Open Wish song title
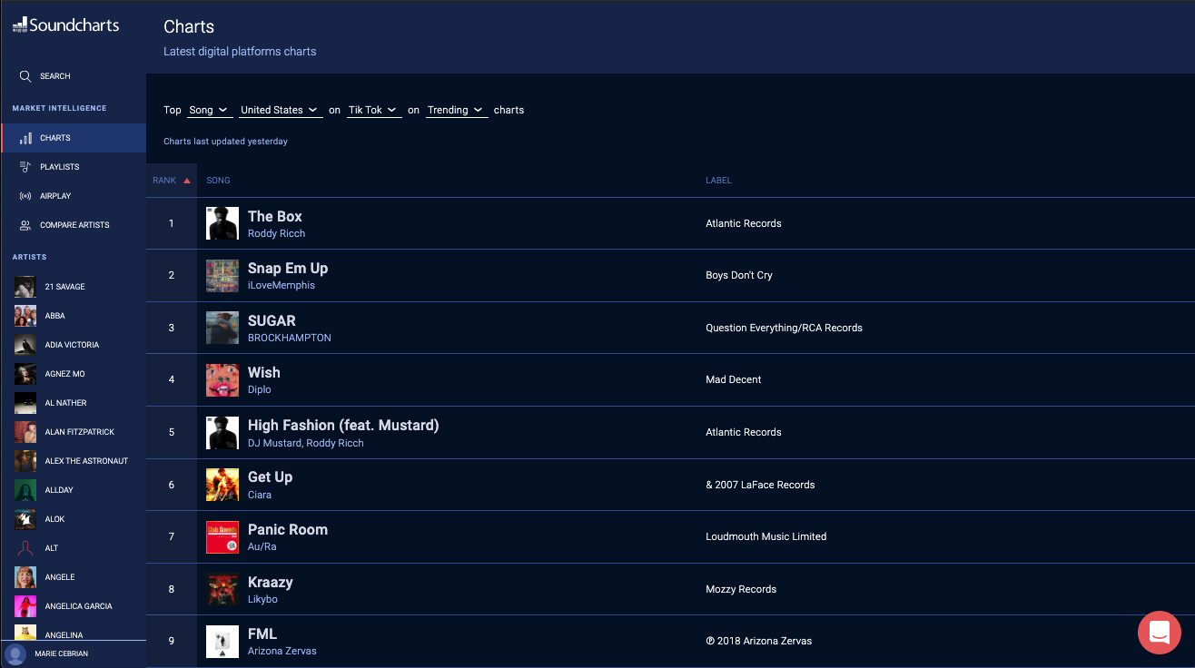The width and height of the screenshot is (1195, 668). 264,372
